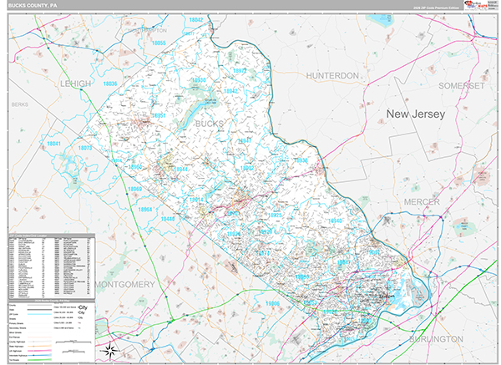Click the Bucks County, PA title
501x365 pixels.
(x=34, y=5)
